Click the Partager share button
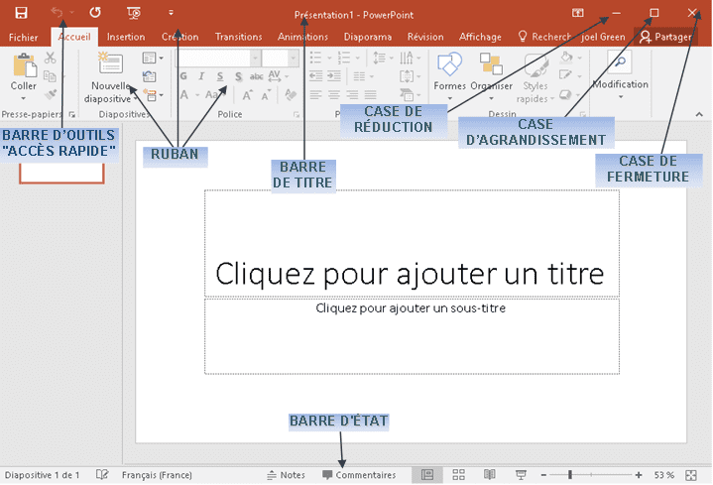This screenshot has width=713, height=485. pyautogui.click(x=665, y=37)
